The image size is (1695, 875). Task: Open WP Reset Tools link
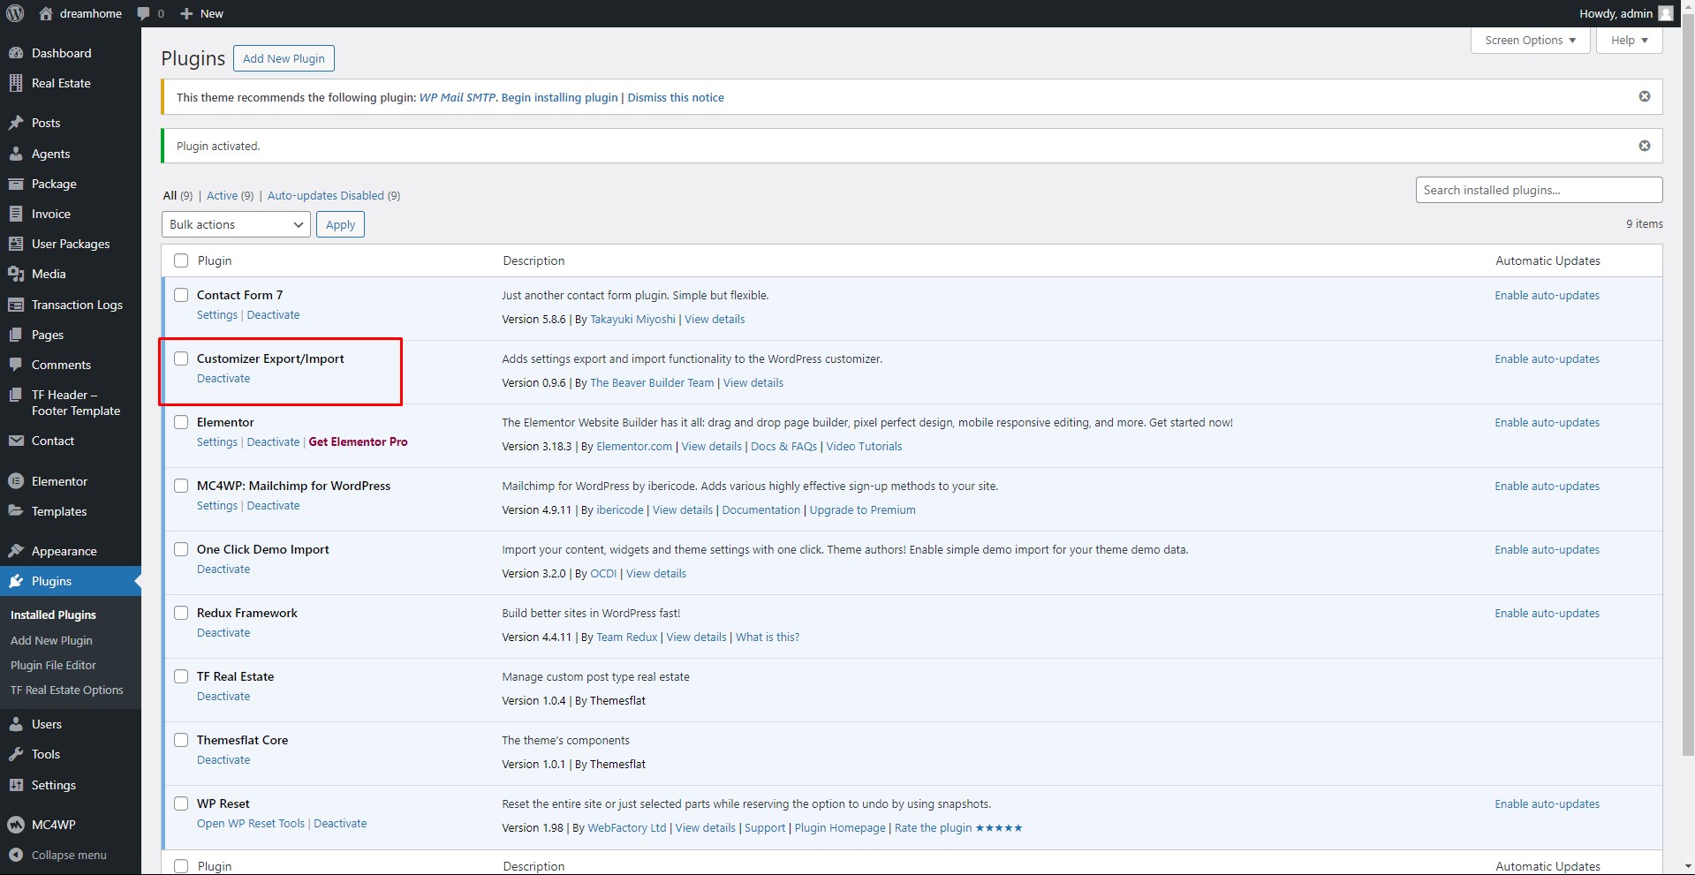tap(251, 823)
